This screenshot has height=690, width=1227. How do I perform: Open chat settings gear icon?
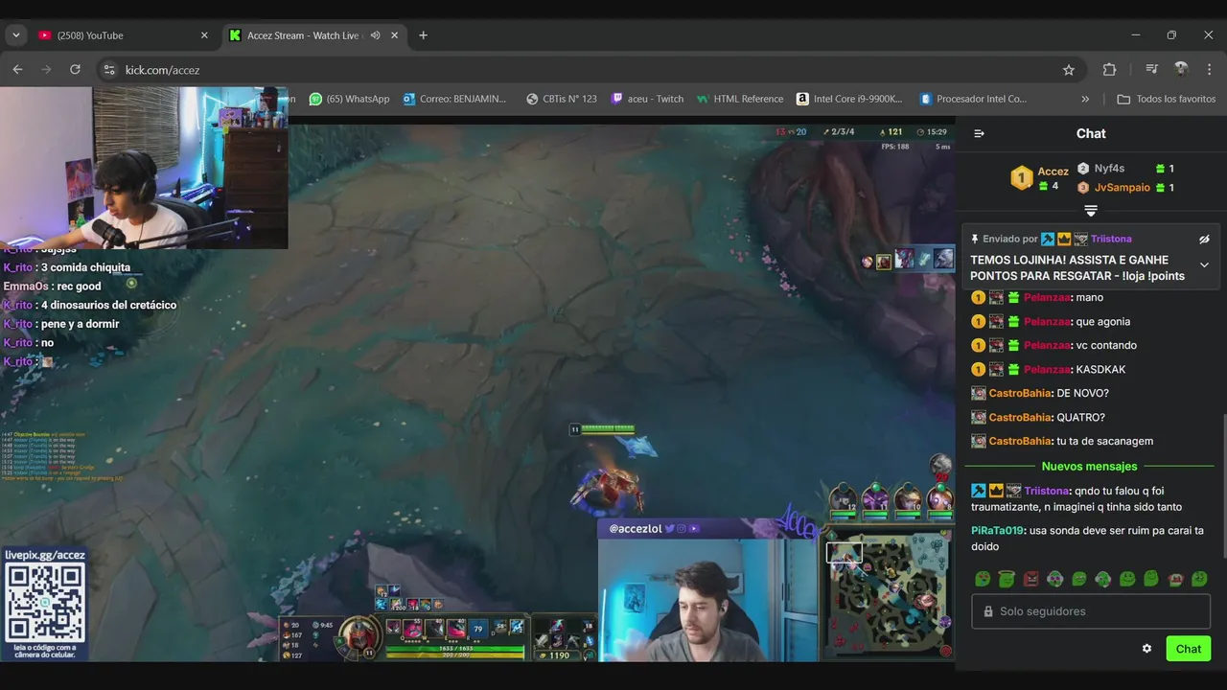(x=1146, y=649)
